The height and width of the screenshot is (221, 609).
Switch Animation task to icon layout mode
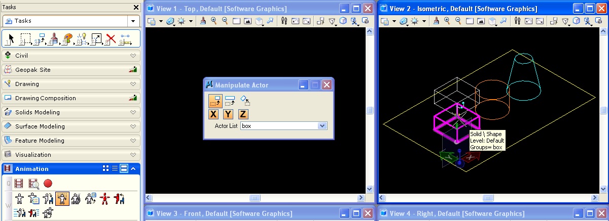pos(106,168)
